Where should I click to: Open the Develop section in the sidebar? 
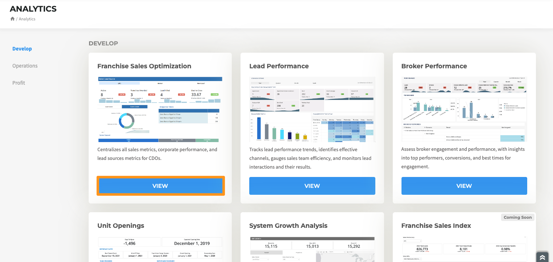(x=22, y=49)
